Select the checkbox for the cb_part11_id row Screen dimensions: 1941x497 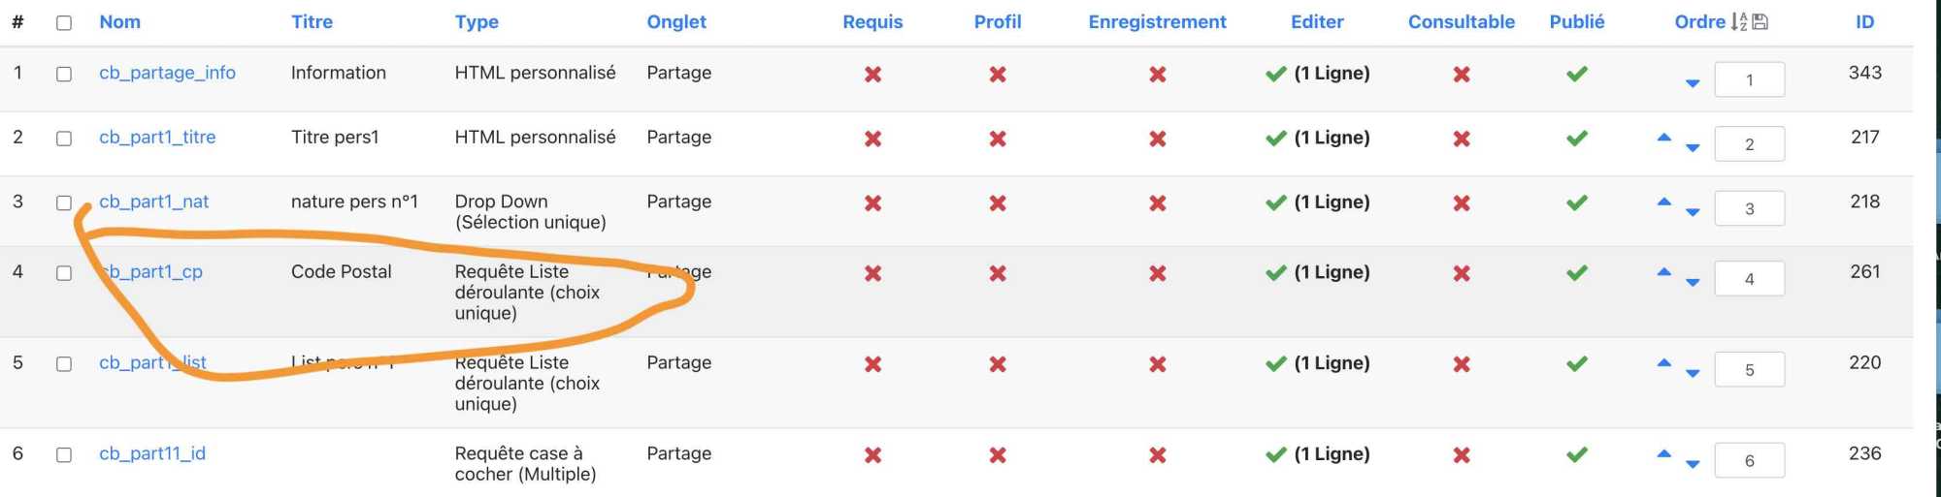pos(64,454)
